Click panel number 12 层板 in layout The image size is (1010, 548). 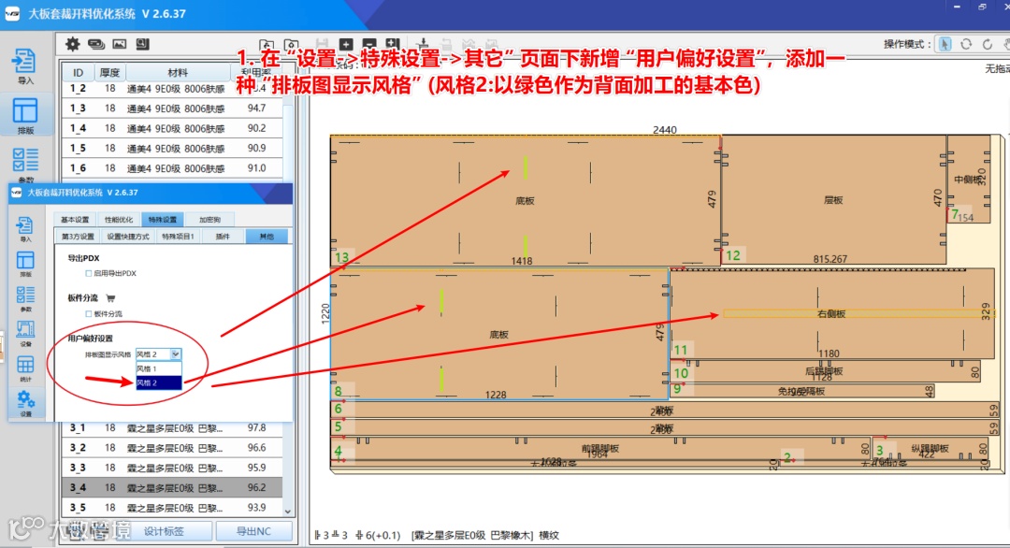click(x=833, y=200)
